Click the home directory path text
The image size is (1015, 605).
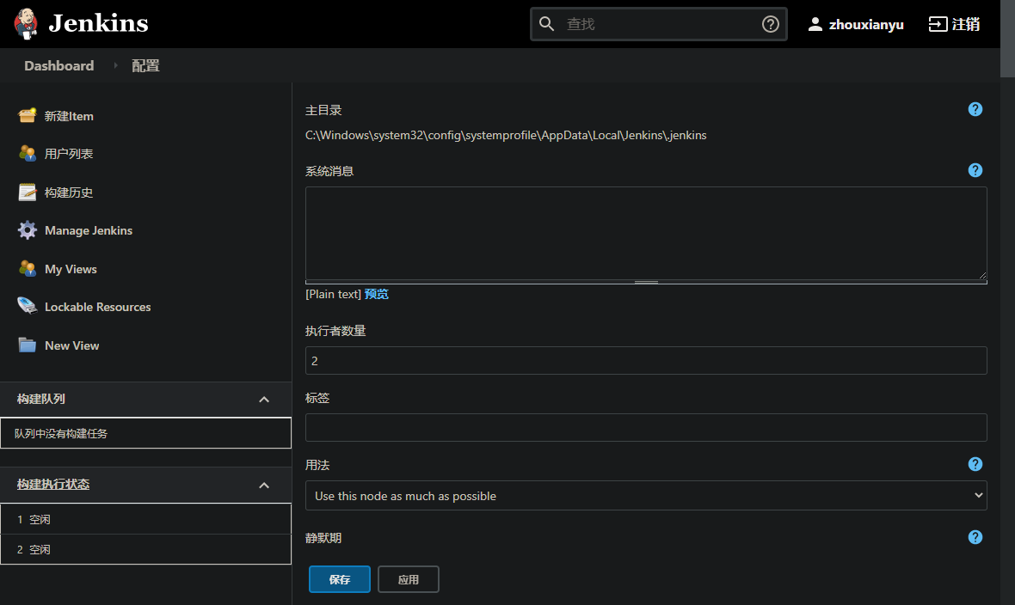click(506, 135)
